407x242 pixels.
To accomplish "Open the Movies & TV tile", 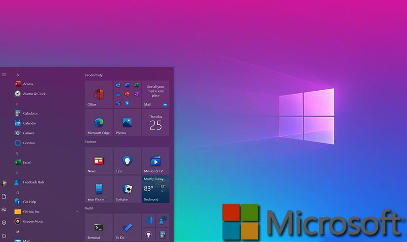I will (x=156, y=161).
